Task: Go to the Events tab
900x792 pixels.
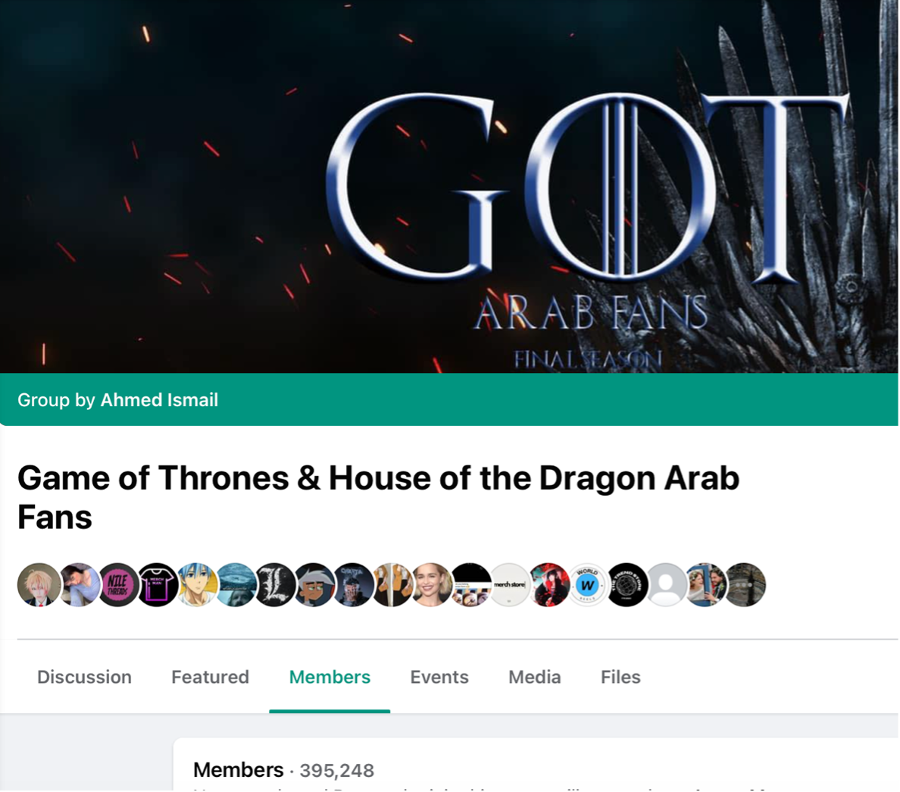Action: (439, 677)
